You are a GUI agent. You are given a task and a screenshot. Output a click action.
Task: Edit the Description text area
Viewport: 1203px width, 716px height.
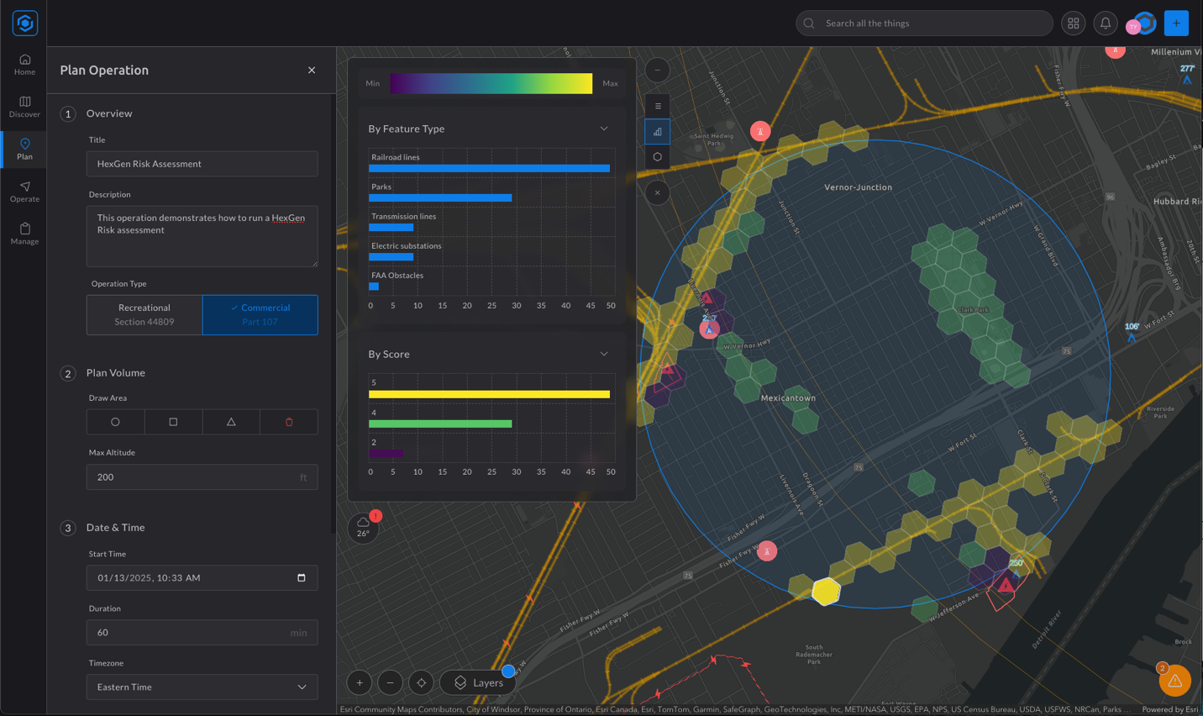[x=202, y=236]
